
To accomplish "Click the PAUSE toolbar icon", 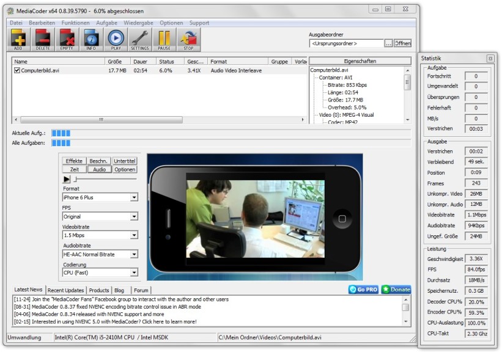I will 164,39.
